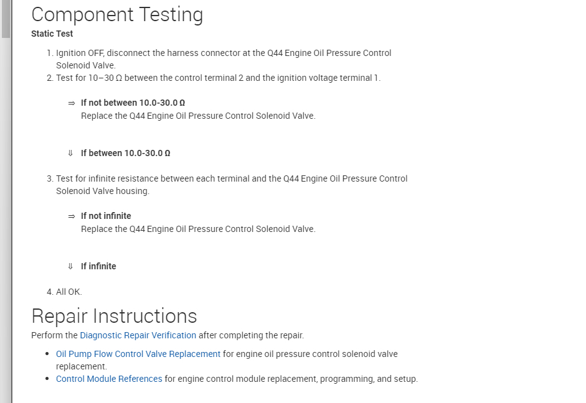The height and width of the screenshot is (403, 586).
Task: Click the bold "If not between 10.0-30.0 Ω" text
Action: 133,103
